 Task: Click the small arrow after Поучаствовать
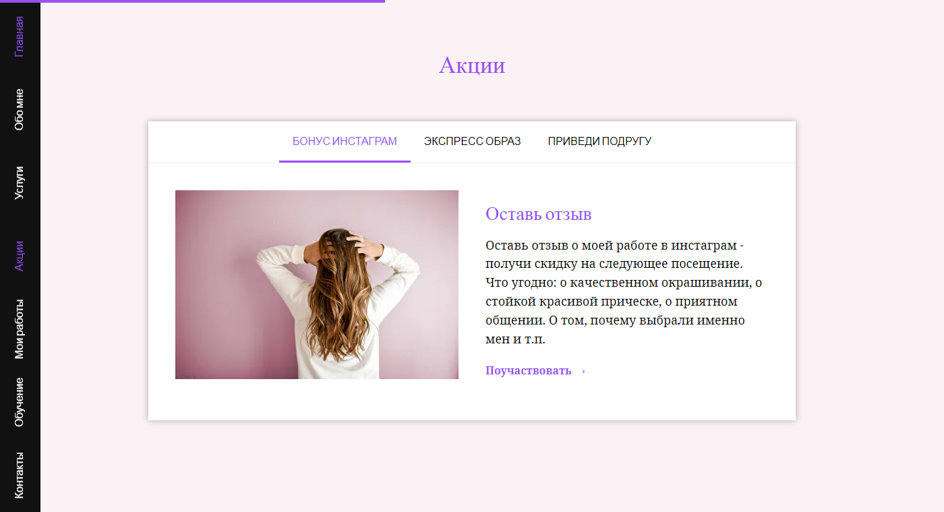[583, 371]
